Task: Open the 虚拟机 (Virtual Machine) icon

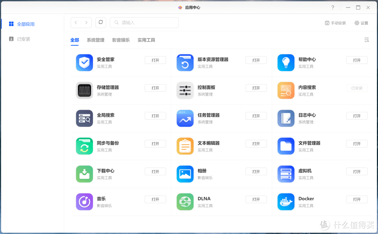Action: point(286,174)
